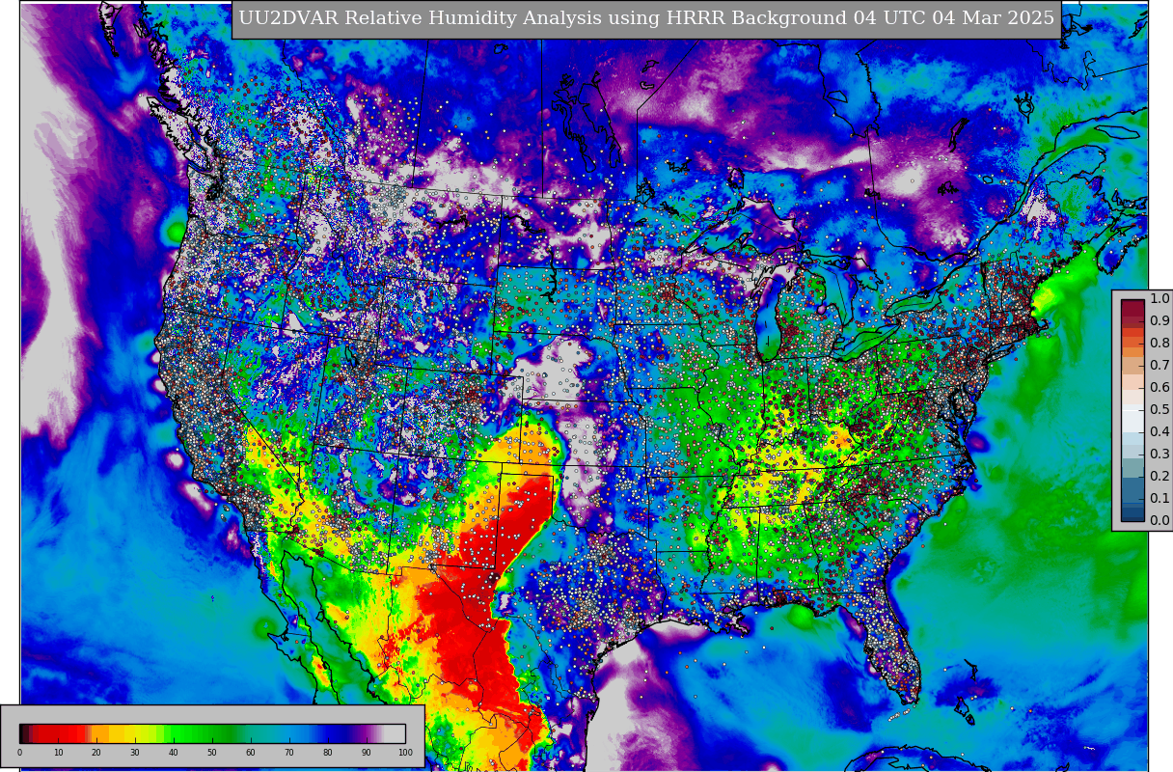The width and height of the screenshot is (1173, 772).
Task: Click the 90 tick label on the humidity colorbar
Action: point(367,753)
